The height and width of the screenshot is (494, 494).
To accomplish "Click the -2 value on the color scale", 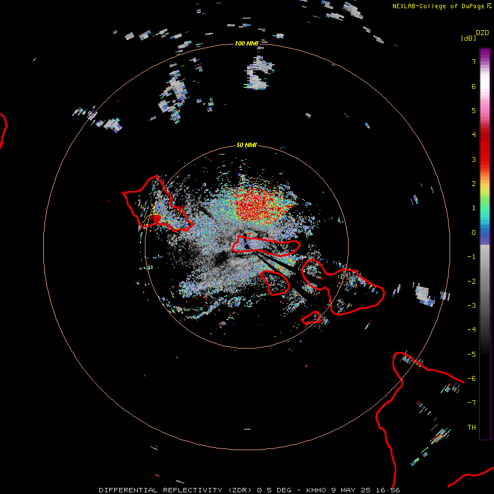I will click(x=471, y=282).
